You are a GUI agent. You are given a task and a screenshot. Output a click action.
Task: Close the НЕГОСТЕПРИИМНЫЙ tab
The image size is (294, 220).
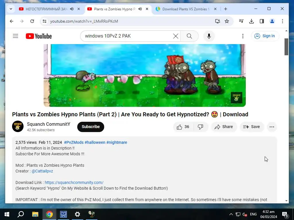pyautogui.click(x=79, y=9)
